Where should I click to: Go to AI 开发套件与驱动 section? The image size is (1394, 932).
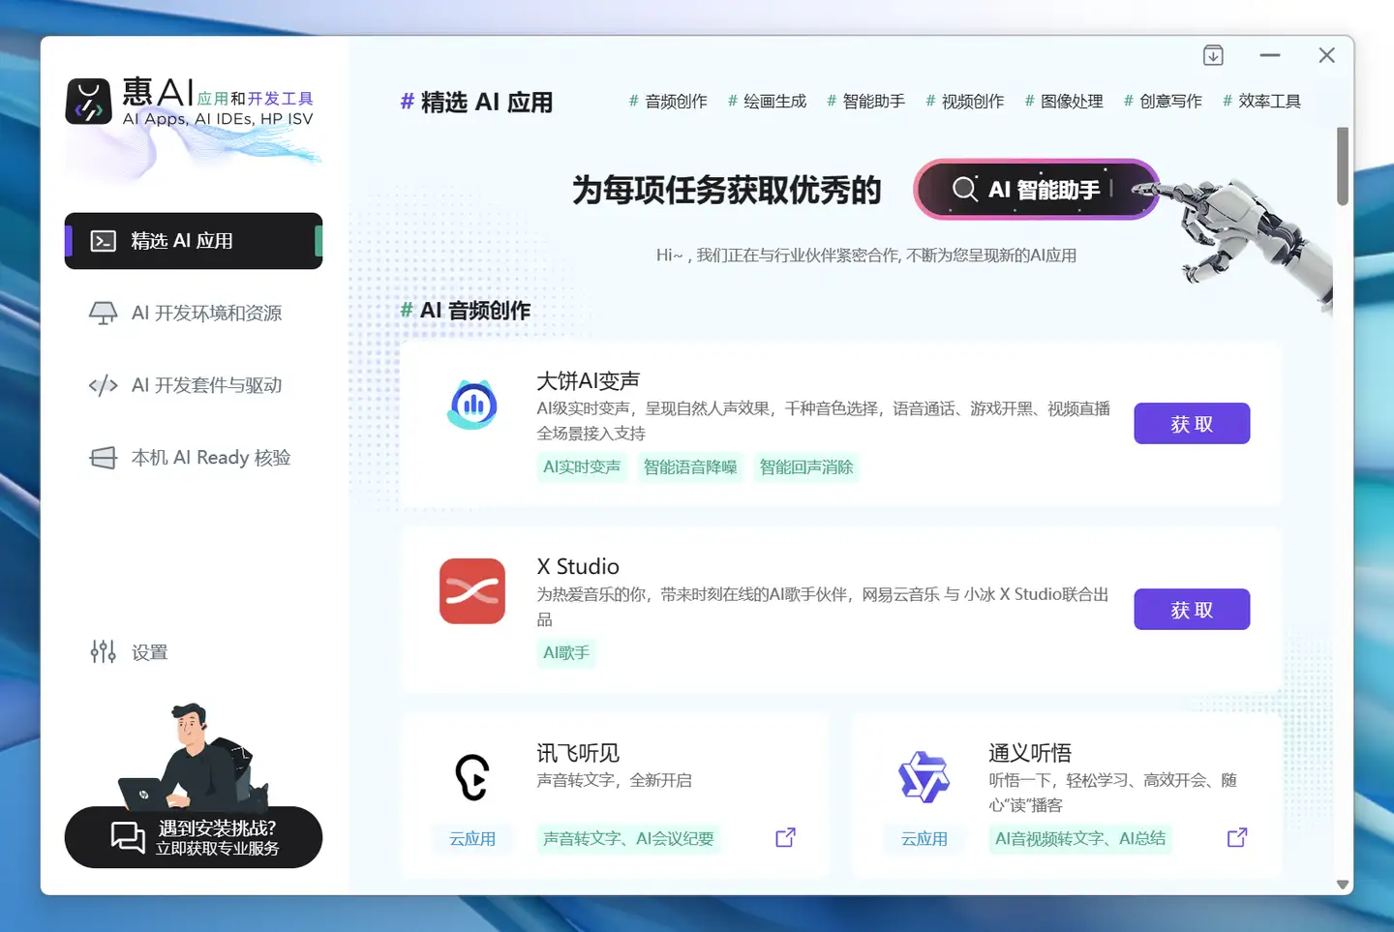(194, 385)
